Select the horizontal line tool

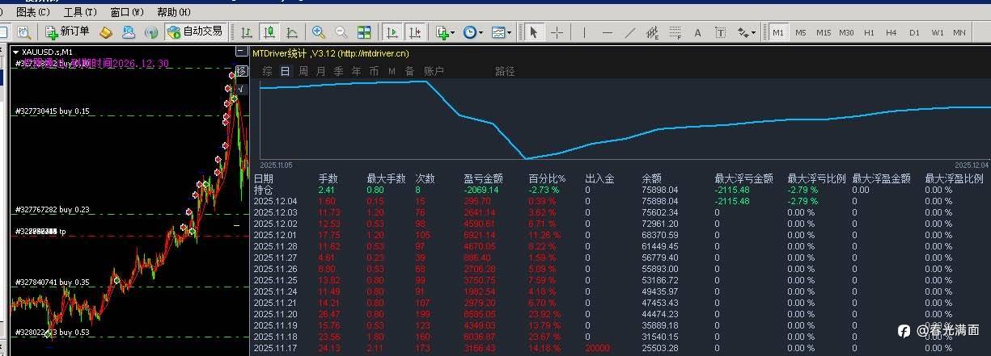point(607,32)
